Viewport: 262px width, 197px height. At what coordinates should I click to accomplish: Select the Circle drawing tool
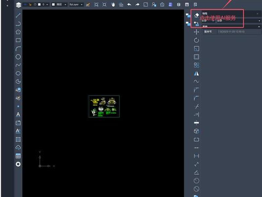18,57
